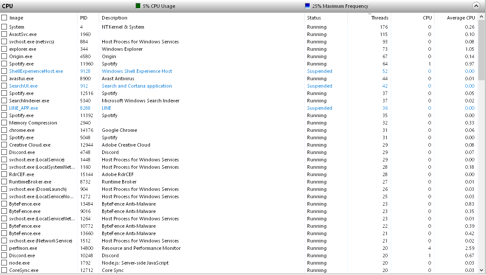The height and width of the screenshot is (275, 486).
Task: Collapse the CPU panel with the chevron
Action: [x=476, y=6]
